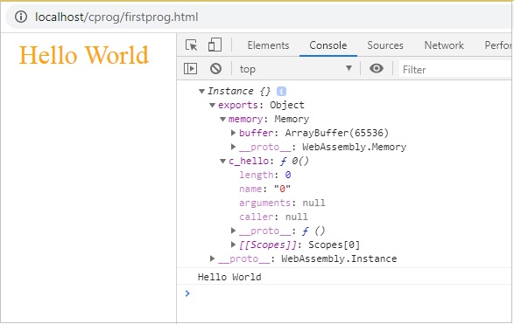Clear the console with the ban icon
Image resolution: width=514 pixels, height=324 pixels.
coord(215,69)
